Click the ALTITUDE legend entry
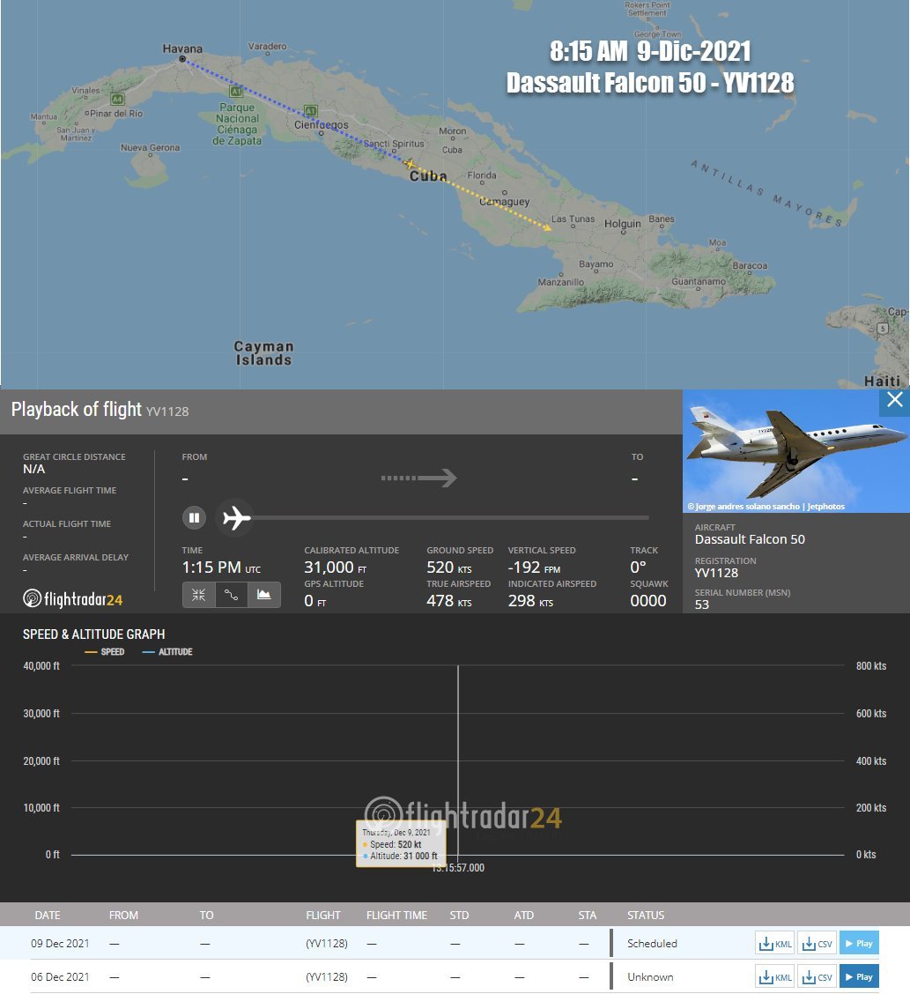 tap(167, 652)
